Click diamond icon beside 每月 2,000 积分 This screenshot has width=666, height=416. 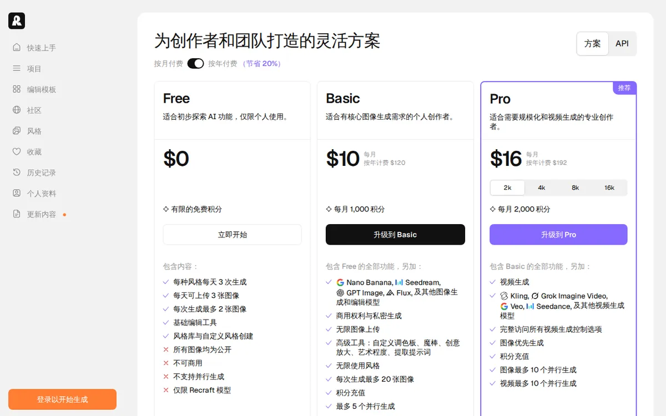[x=493, y=209]
